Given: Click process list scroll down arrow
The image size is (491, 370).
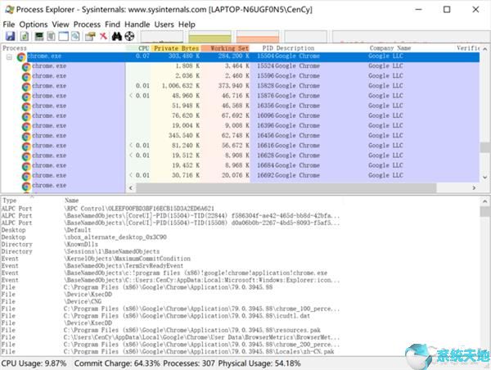Looking at the screenshot, I should tap(484, 178).
